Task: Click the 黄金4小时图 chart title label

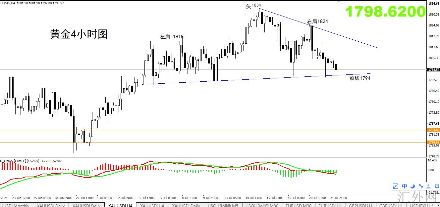Action: coord(79,34)
